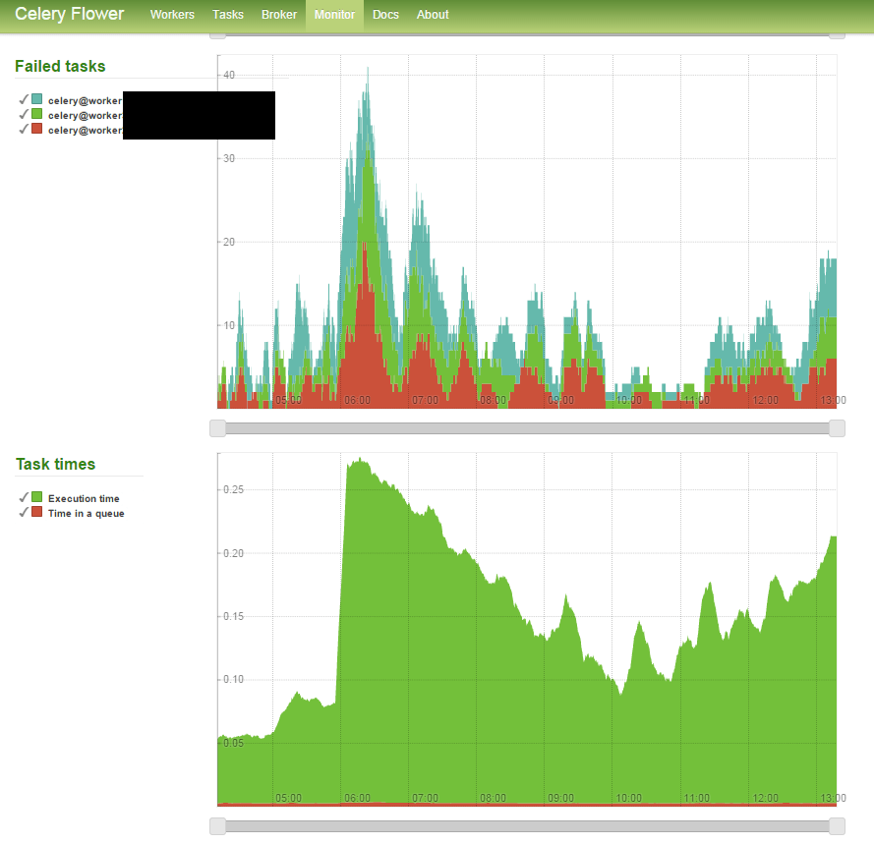Click the green worker color swatch
This screenshot has width=874, height=844.
36,114
